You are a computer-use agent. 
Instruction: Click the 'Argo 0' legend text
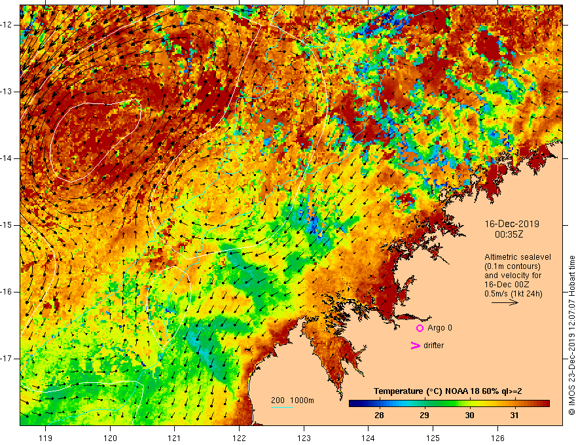point(440,328)
